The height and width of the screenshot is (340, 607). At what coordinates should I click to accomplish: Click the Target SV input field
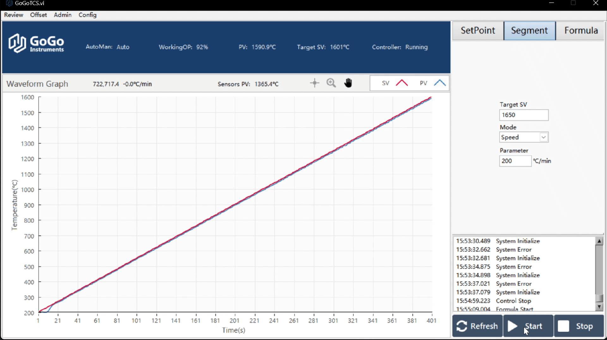[524, 115]
